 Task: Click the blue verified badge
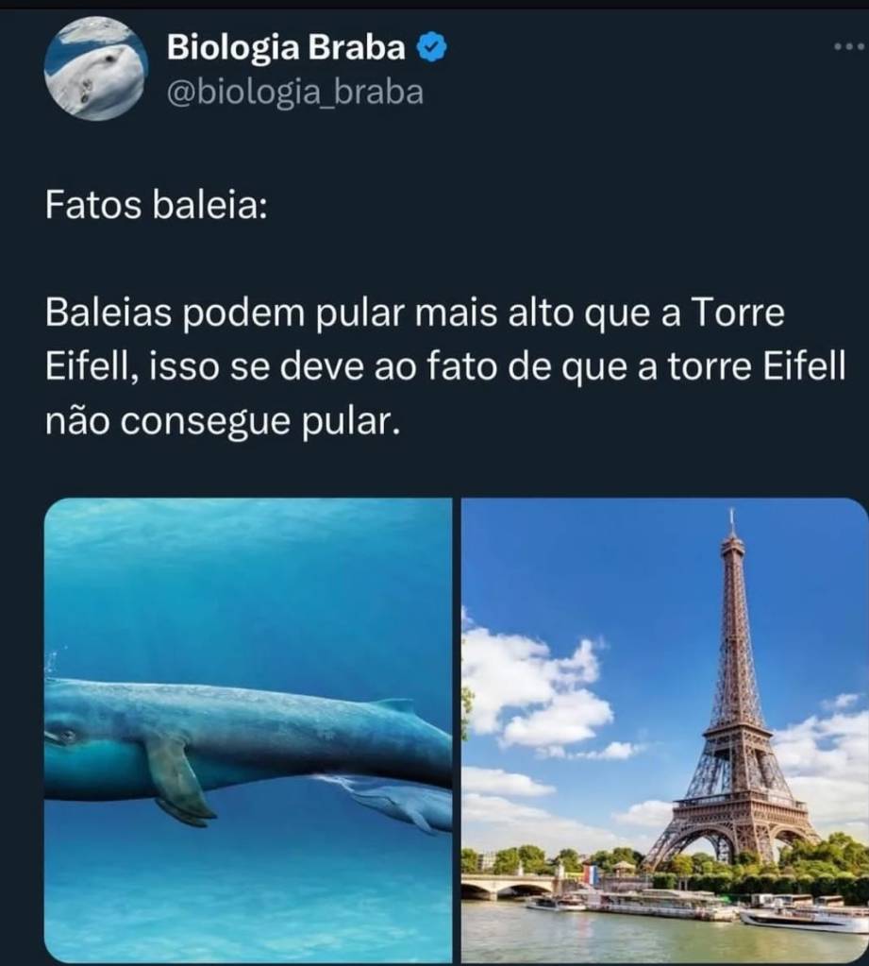pos(432,48)
